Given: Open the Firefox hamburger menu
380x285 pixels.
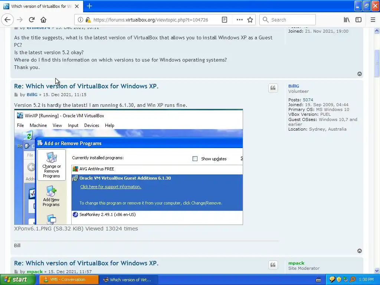Looking at the screenshot, I should (373, 20).
